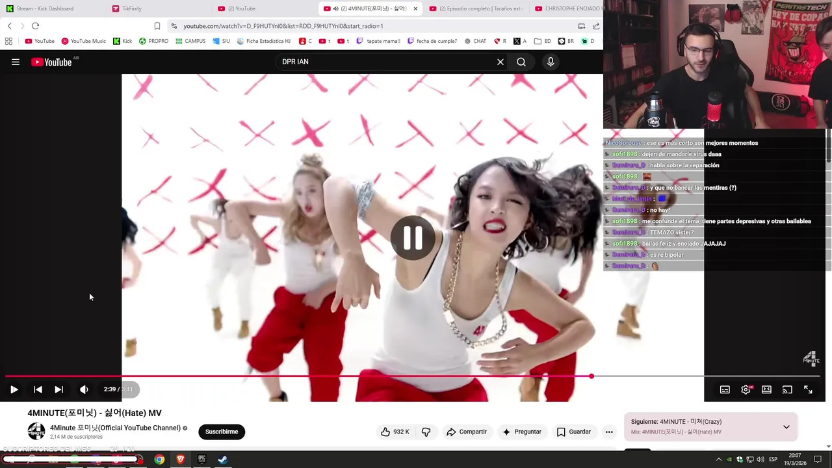This screenshot has height=468, width=832.
Task: Open the tapate mama!! bookmark
Action: point(378,41)
